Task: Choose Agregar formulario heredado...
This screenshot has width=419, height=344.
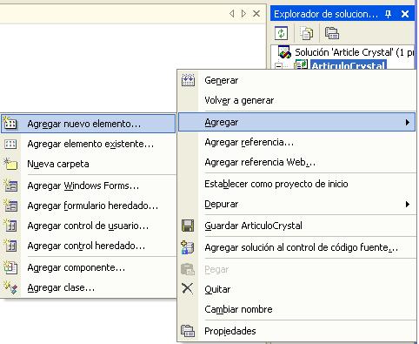Action: (88, 206)
